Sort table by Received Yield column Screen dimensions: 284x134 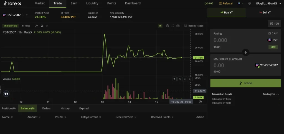[126, 117]
